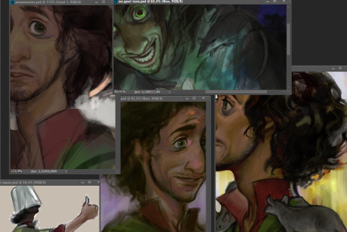Click the scroll-right arrow in ви донт толк.psd window
Screen dimensions: 347x232
284,91
